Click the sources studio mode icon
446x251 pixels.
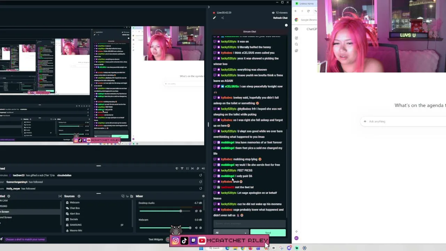[123, 196]
